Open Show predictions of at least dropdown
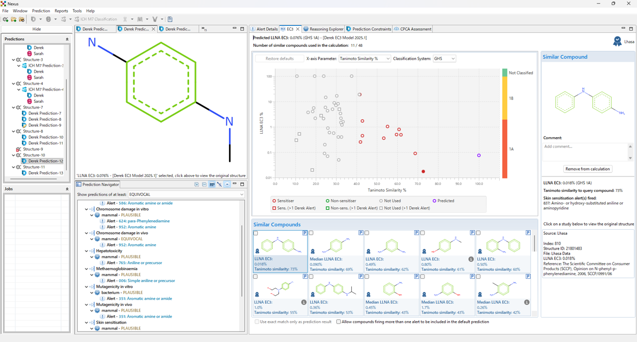 (186, 194)
